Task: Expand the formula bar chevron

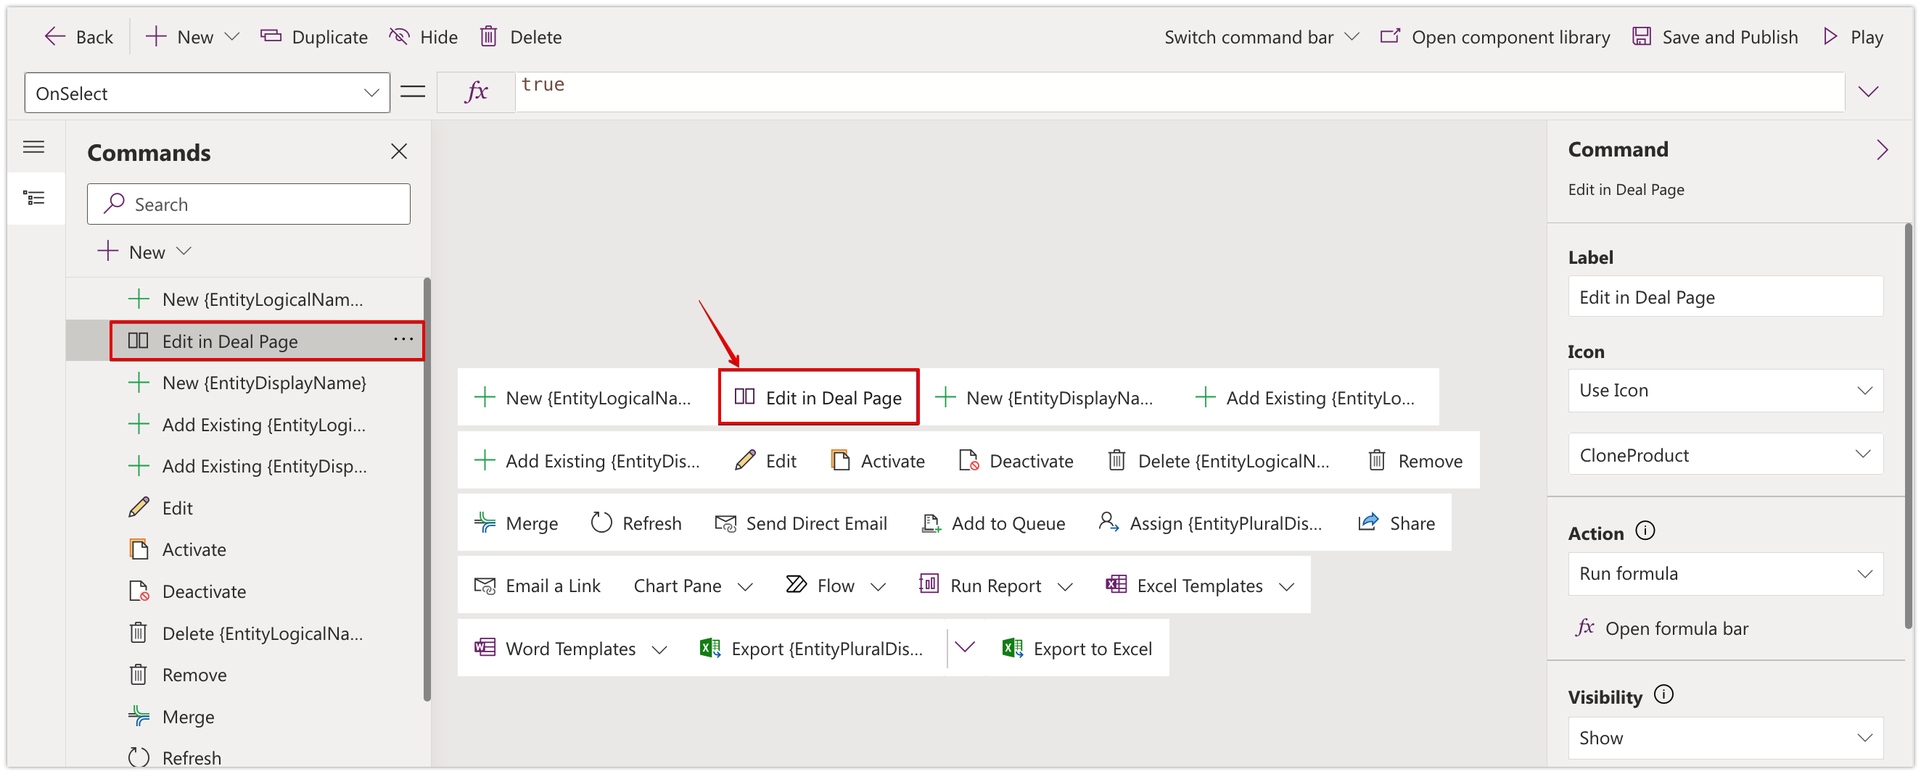Action: (1868, 91)
